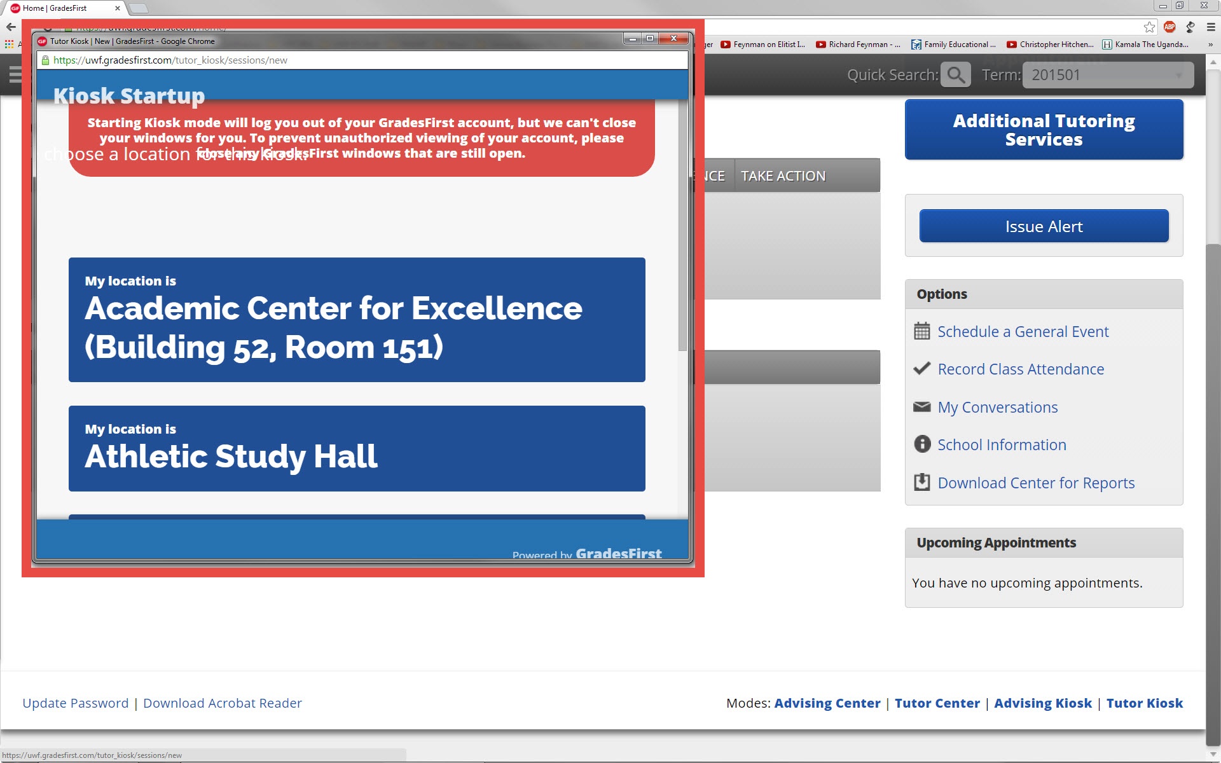The height and width of the screenshot is (763, 1221).
Task: Switch to the TAKE ACTION tab
Action: (x=783, y=176)
